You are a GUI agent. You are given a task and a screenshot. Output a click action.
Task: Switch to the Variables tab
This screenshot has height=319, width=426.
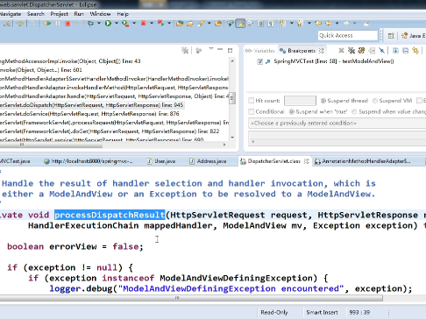260,51
